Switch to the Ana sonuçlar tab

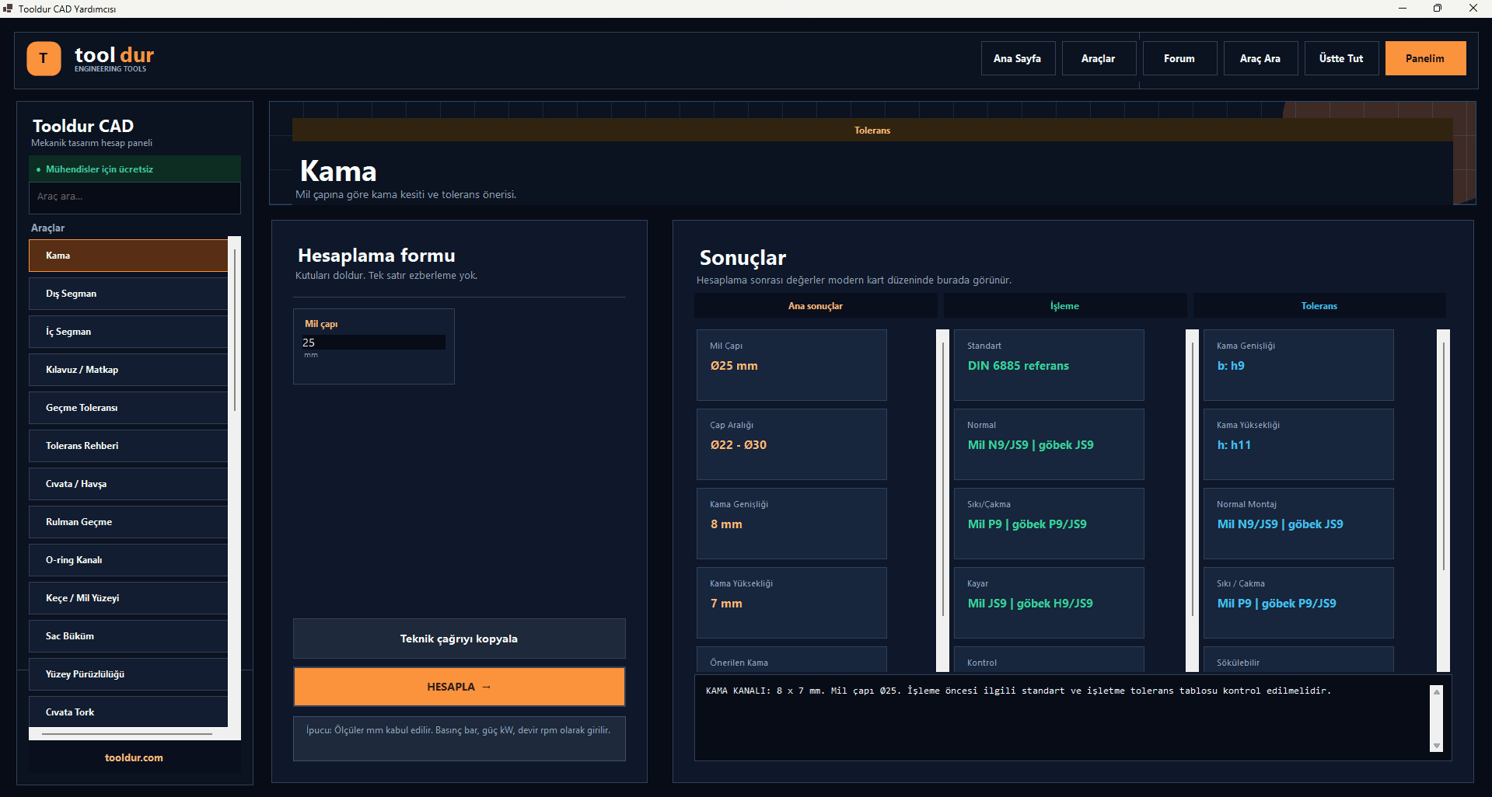[816, 306]
